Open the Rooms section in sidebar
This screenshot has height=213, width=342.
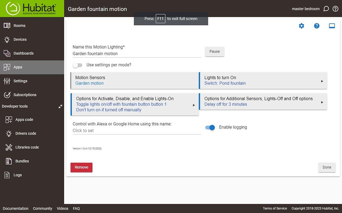click(19, 25)
